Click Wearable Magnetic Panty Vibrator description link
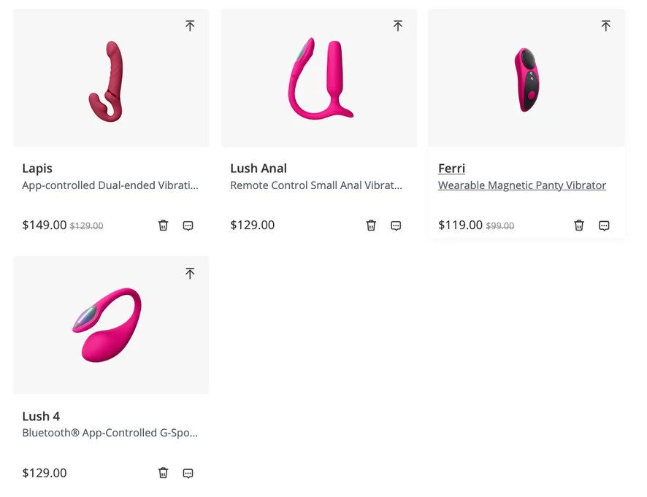 pyautogui.click(x=521, y=185)
